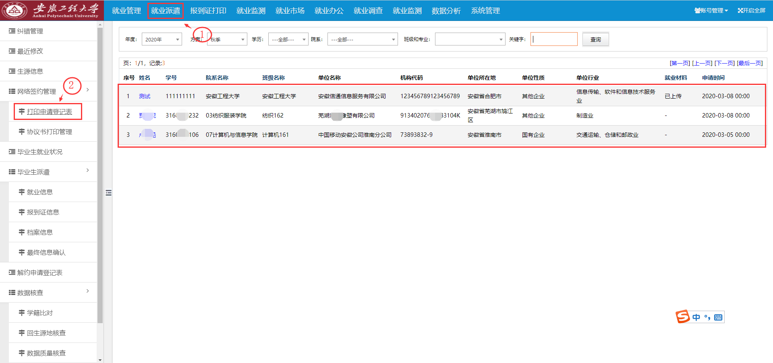773x363 pixels.
Task: Open the 测试 student name link
Action: tap(145, 96)
